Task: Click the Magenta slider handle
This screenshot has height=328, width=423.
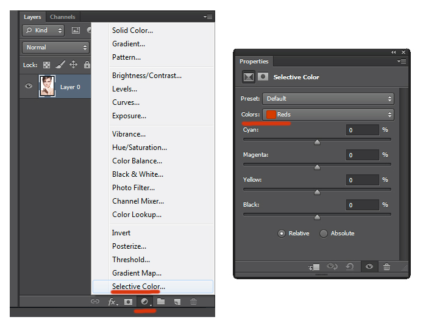Action: pyautogui.click(x=317, y=167)
